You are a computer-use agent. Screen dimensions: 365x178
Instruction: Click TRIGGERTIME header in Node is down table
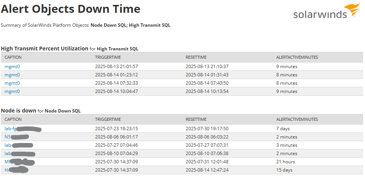(x=108, y=120)
